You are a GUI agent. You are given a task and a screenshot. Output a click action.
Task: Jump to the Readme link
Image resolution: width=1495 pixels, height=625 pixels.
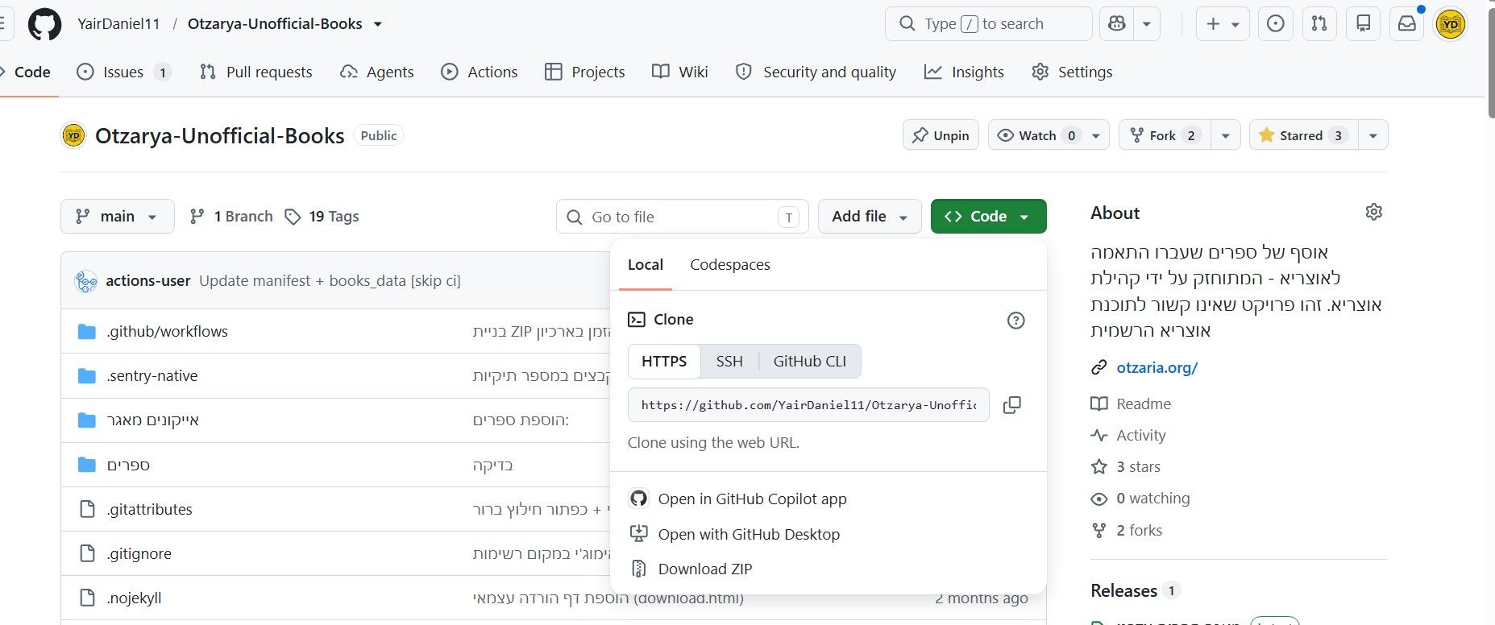[1132, 404]
